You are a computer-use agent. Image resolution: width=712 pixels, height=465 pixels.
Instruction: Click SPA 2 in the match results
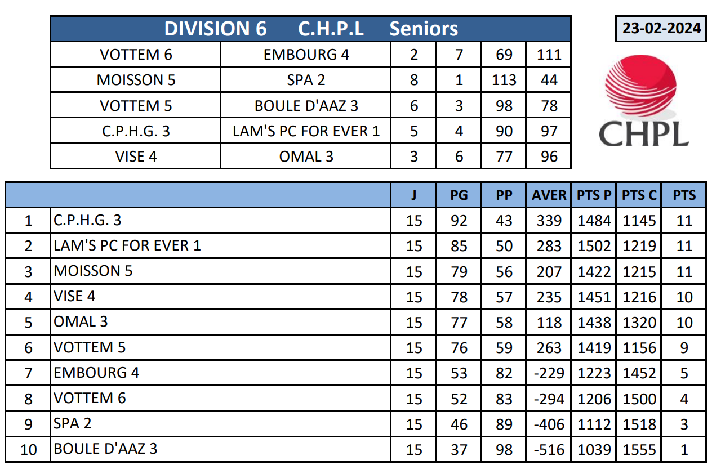(306, 80)
